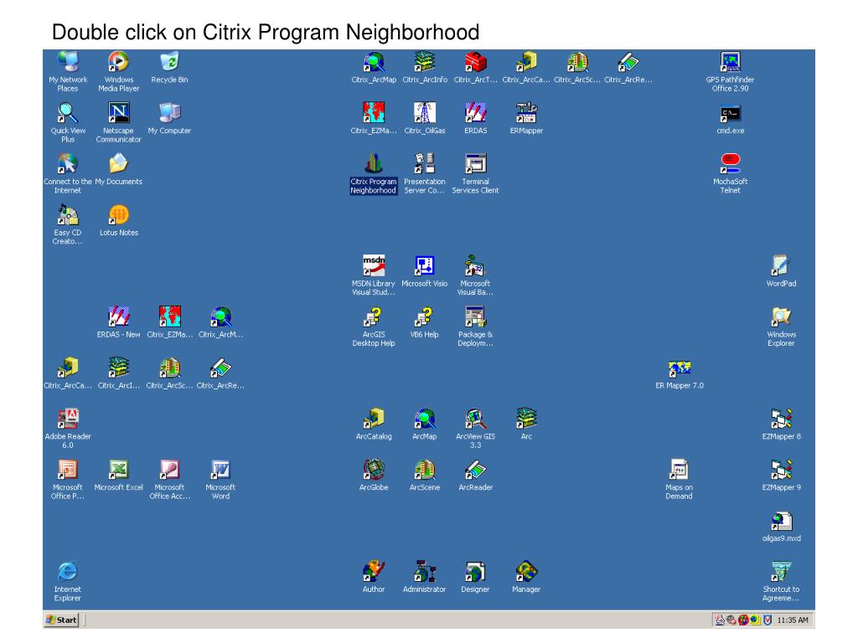The width and height of the screenshot is (858, 643).
Task: Click the WordPad icon
Action: (782, 265)
